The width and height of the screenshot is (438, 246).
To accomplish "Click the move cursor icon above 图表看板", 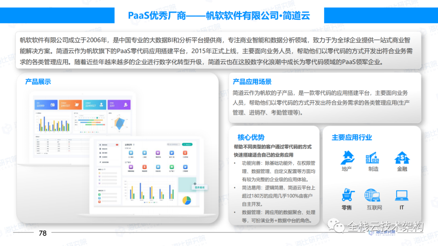I will (195, 184).
